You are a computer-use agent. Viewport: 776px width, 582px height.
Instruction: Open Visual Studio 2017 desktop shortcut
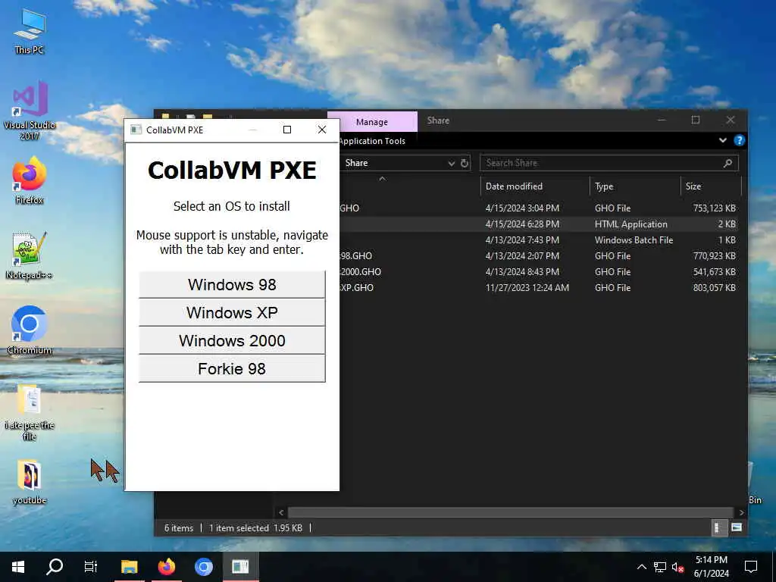click(30, 111)
